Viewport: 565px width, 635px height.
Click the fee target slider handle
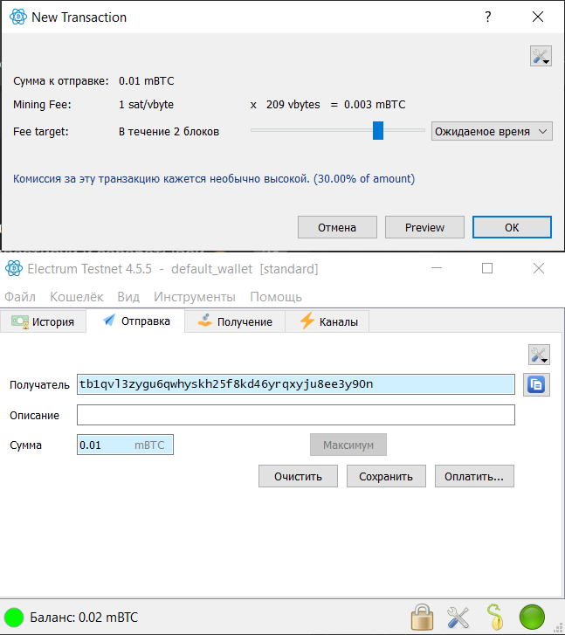coord(378,130)
